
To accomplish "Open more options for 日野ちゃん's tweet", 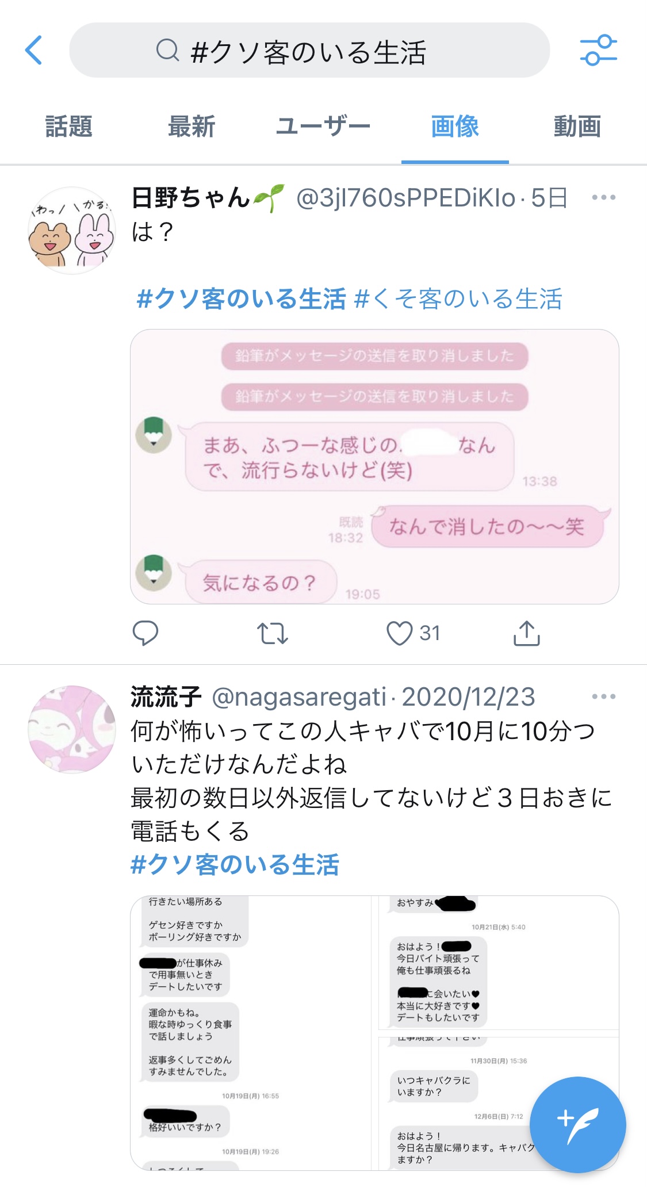I will pyautogui.click(x=603, y=197).
